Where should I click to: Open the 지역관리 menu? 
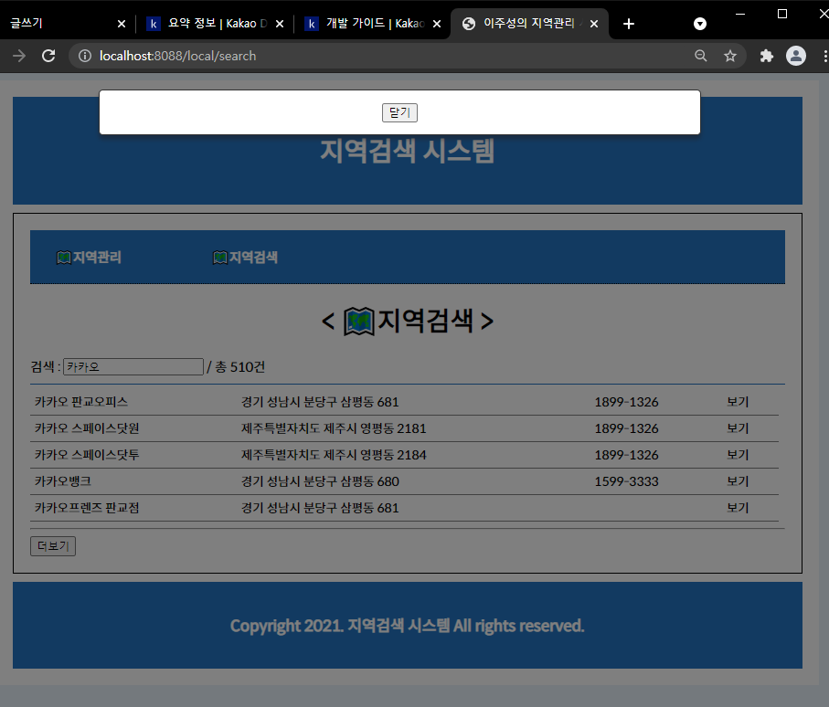(x=97, y=258)
